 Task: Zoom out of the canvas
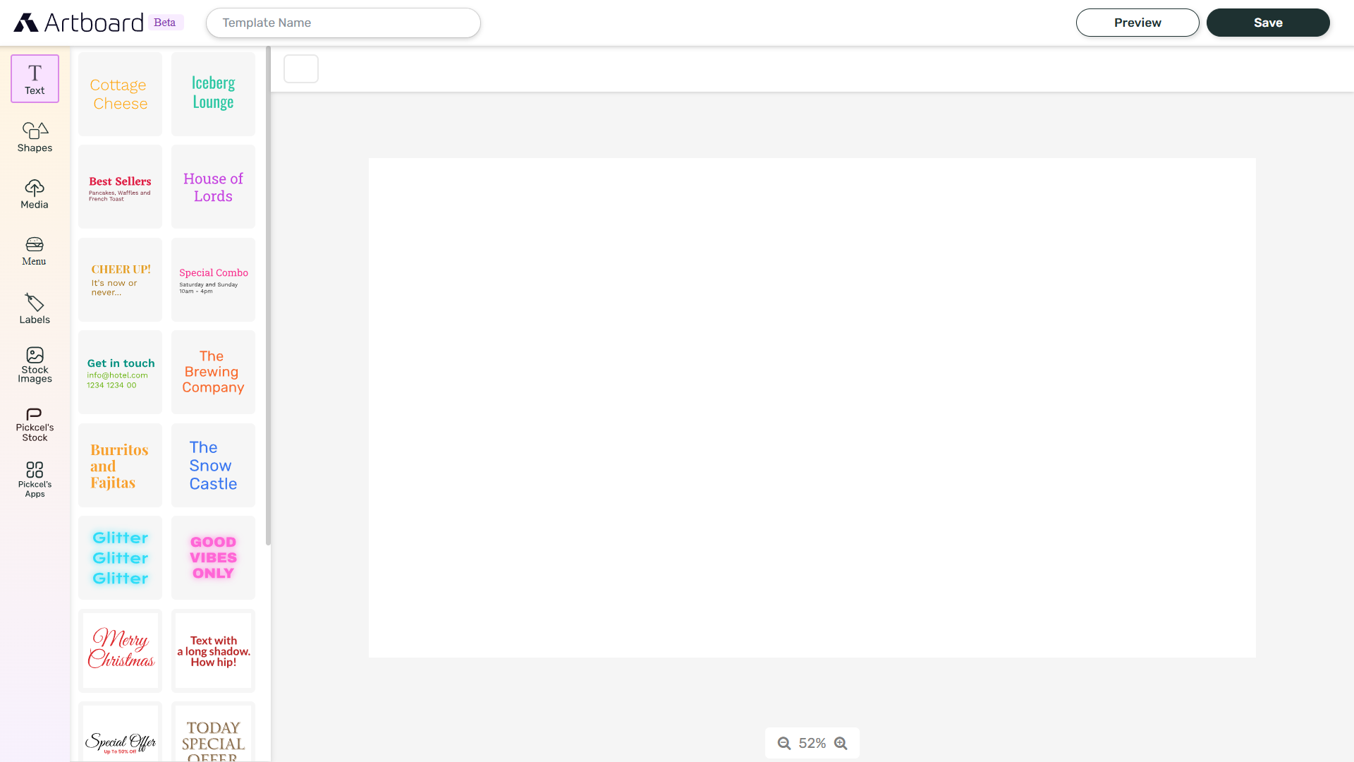pos(784,743)
